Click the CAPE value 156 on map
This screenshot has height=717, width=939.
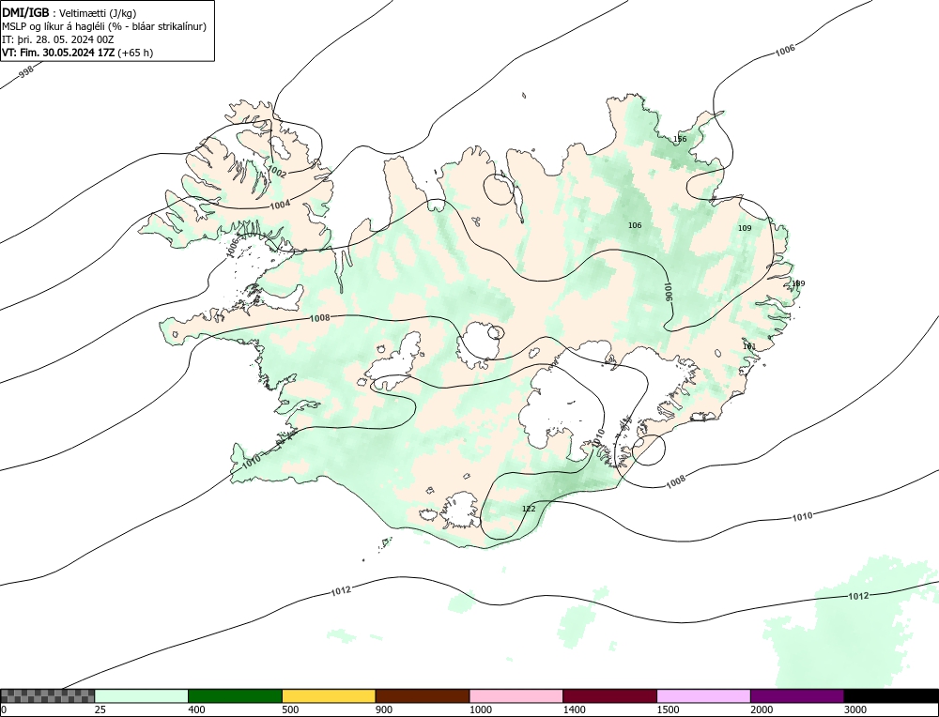pyautogui.click(x=680, y=139)
